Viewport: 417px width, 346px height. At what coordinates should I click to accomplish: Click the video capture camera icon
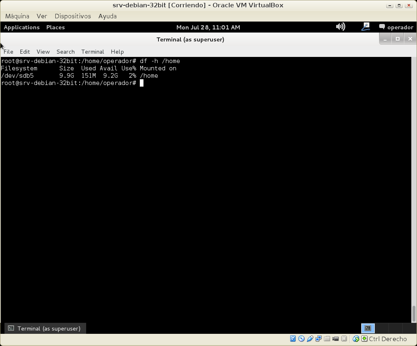(336, 339)
